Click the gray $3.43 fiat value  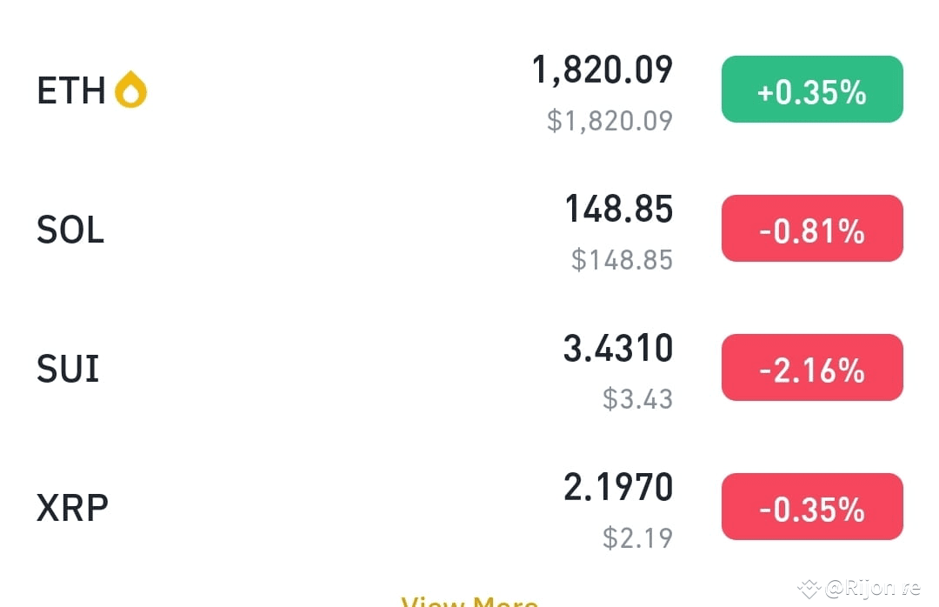pos(637,399)
